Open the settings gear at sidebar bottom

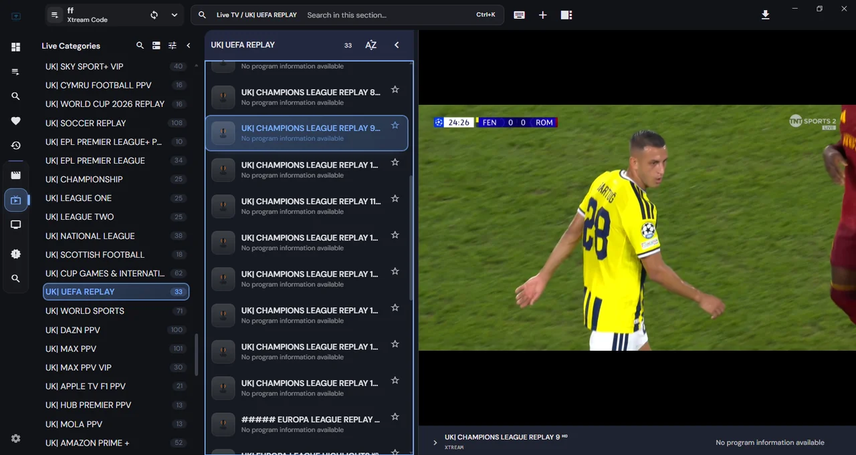[16, 438]
